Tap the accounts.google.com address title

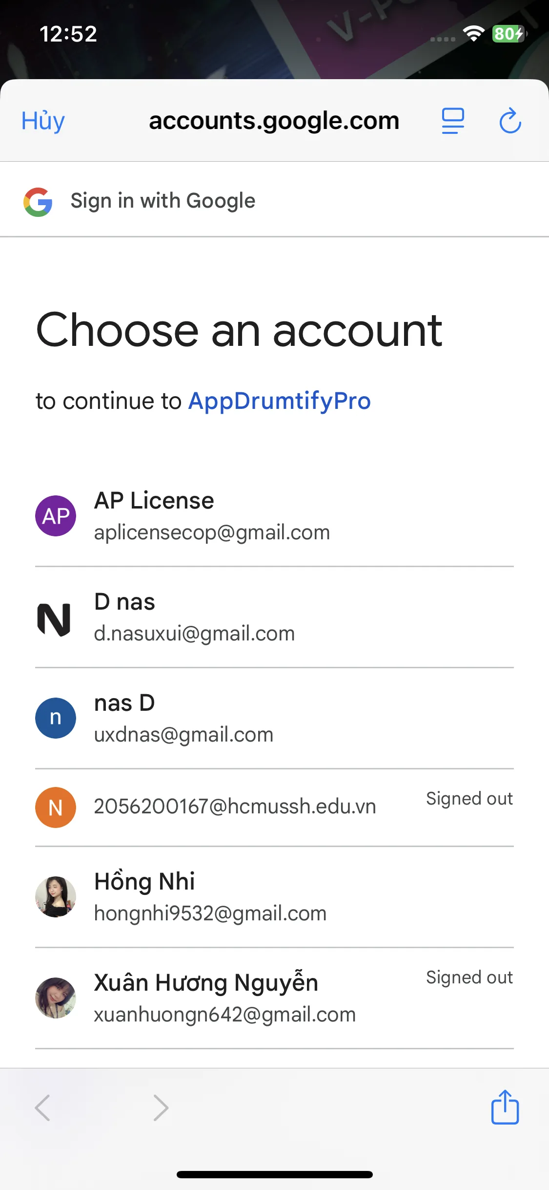[274, 121]
